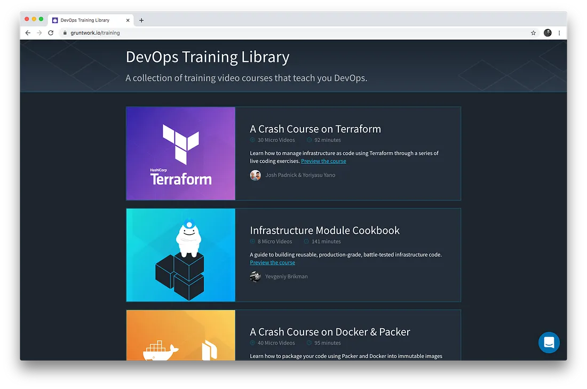Click the "95 minutes" text

click(328, 343)
